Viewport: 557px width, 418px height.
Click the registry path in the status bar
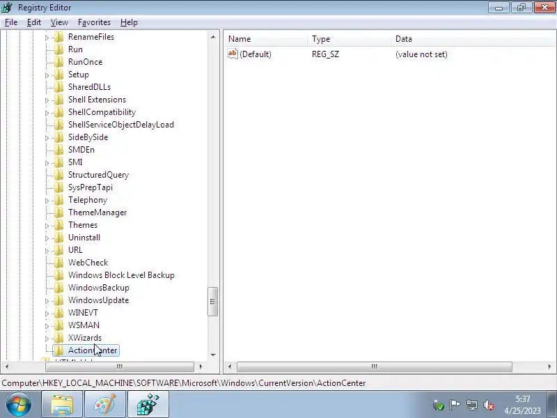pyautogui.click(x=184, y=383)
